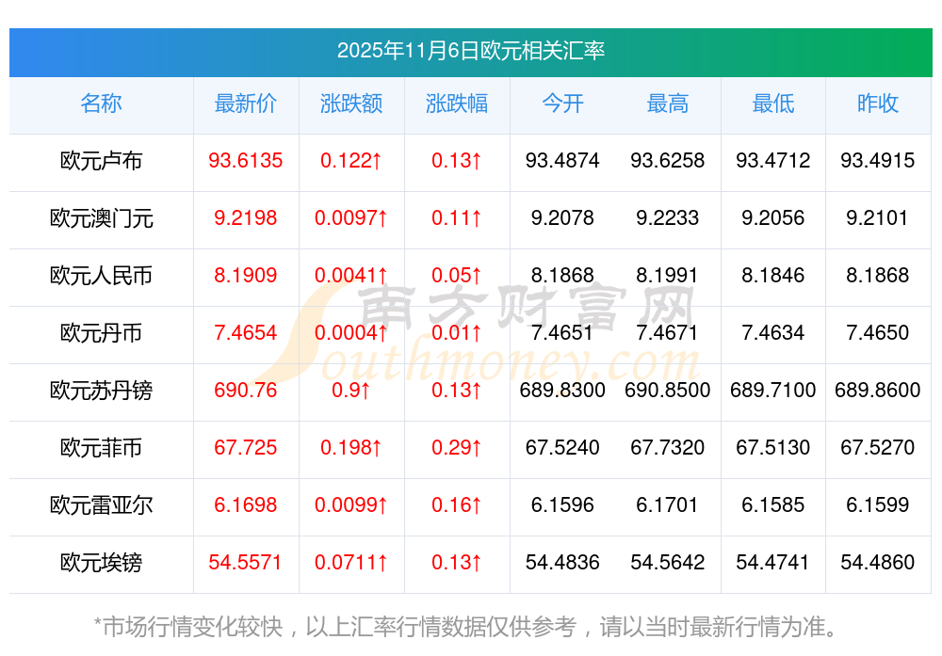Click the 昨收 column header

tap(878, 104)
